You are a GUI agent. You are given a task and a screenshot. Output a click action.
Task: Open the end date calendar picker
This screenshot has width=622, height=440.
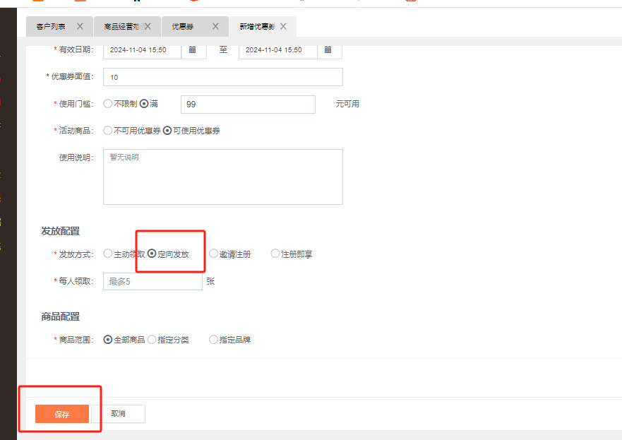(x=328, y=49)
